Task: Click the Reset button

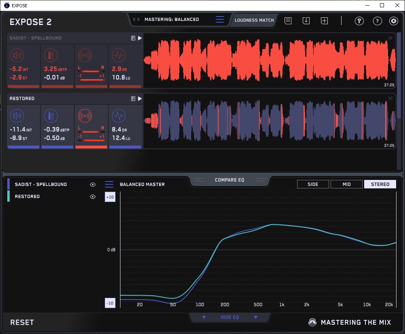Action: pos(22,322)
